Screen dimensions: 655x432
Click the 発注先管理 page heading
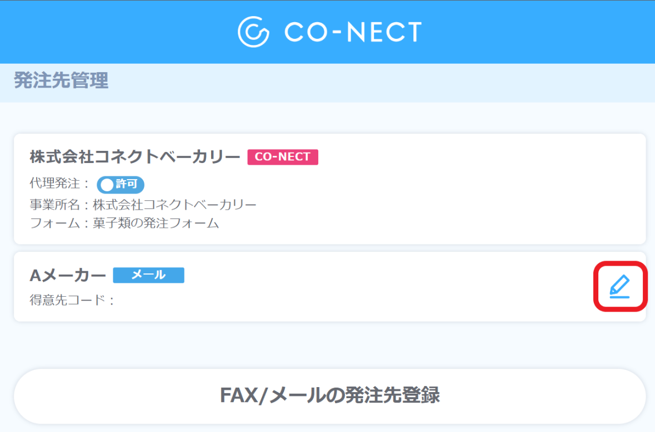coord(61,80)
